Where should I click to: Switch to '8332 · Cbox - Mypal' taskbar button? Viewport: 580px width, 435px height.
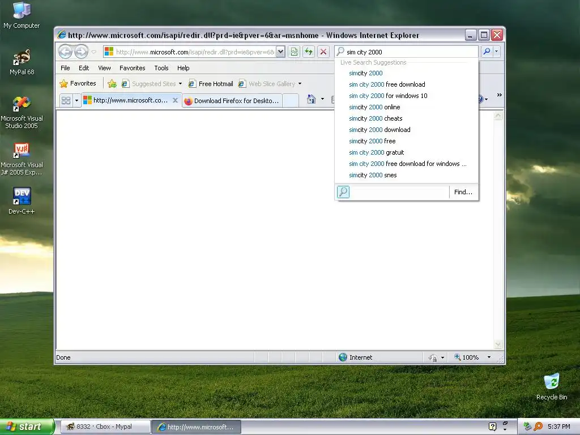(105, 427)
